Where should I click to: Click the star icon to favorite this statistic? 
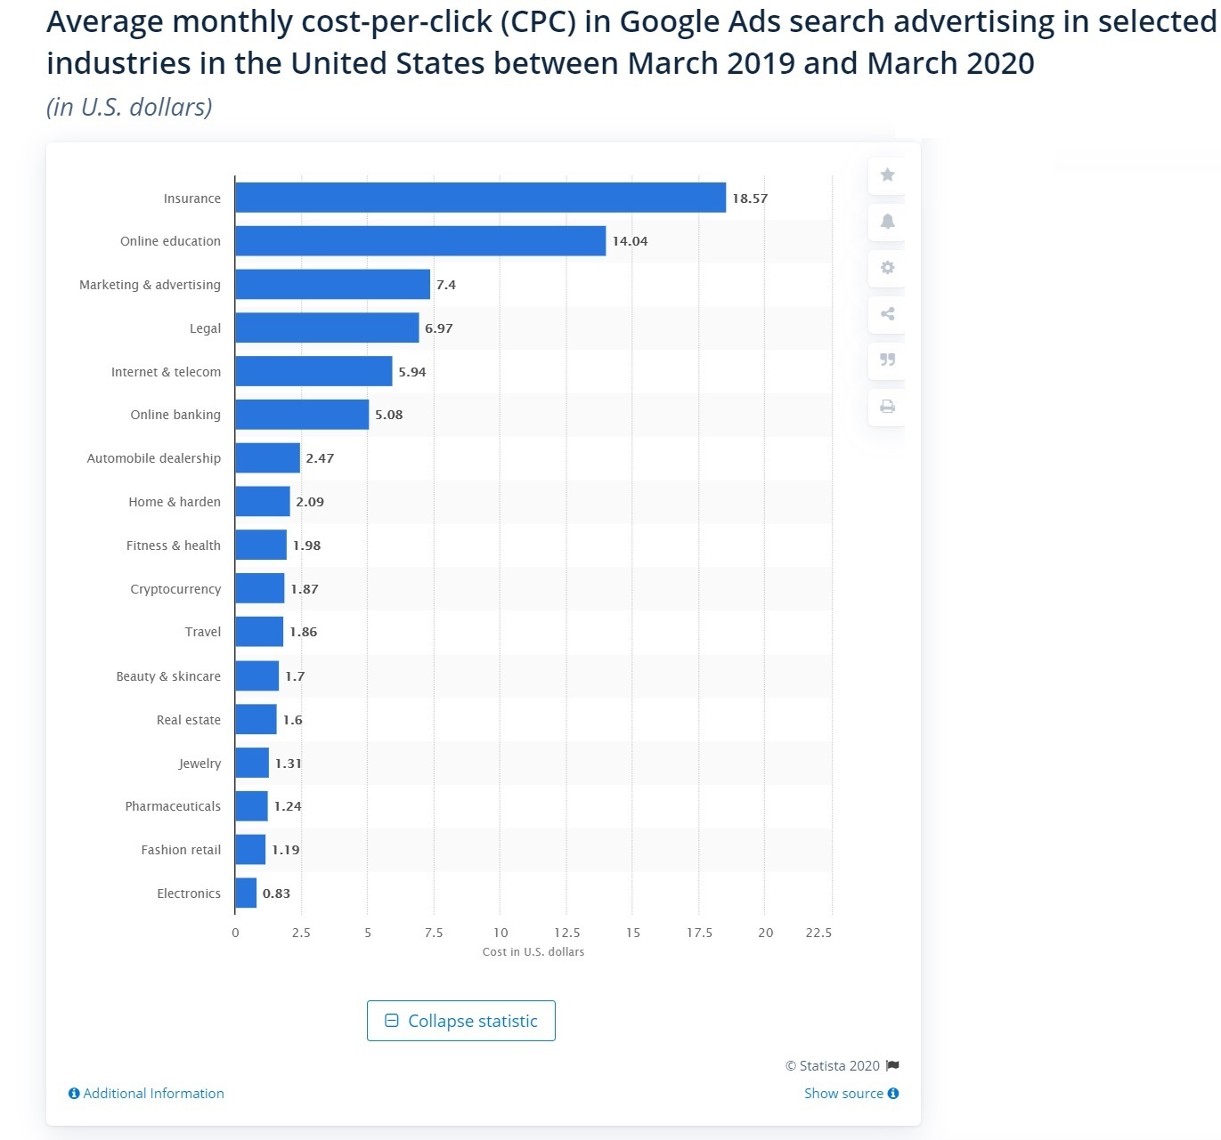click(x=886, y=175)
